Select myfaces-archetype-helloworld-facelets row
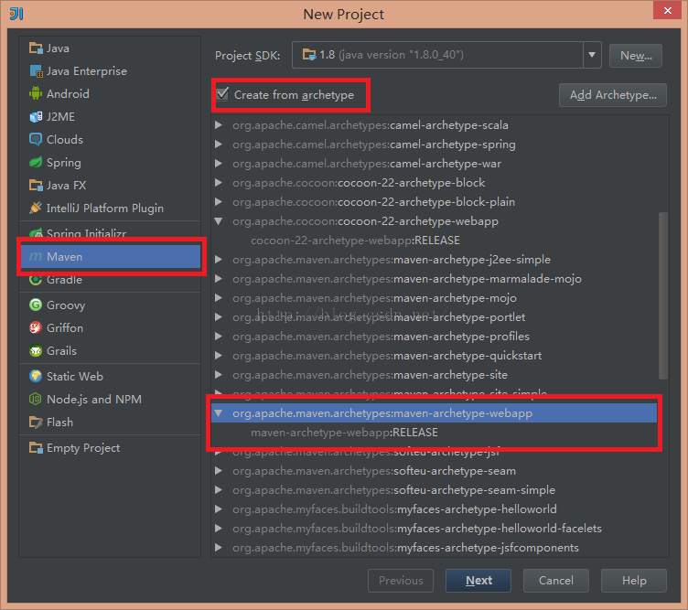The image size is (688, 610). click(434, 529)
